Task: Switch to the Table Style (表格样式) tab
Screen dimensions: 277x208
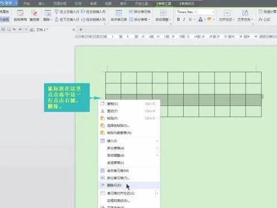Action: coord(187,3)
